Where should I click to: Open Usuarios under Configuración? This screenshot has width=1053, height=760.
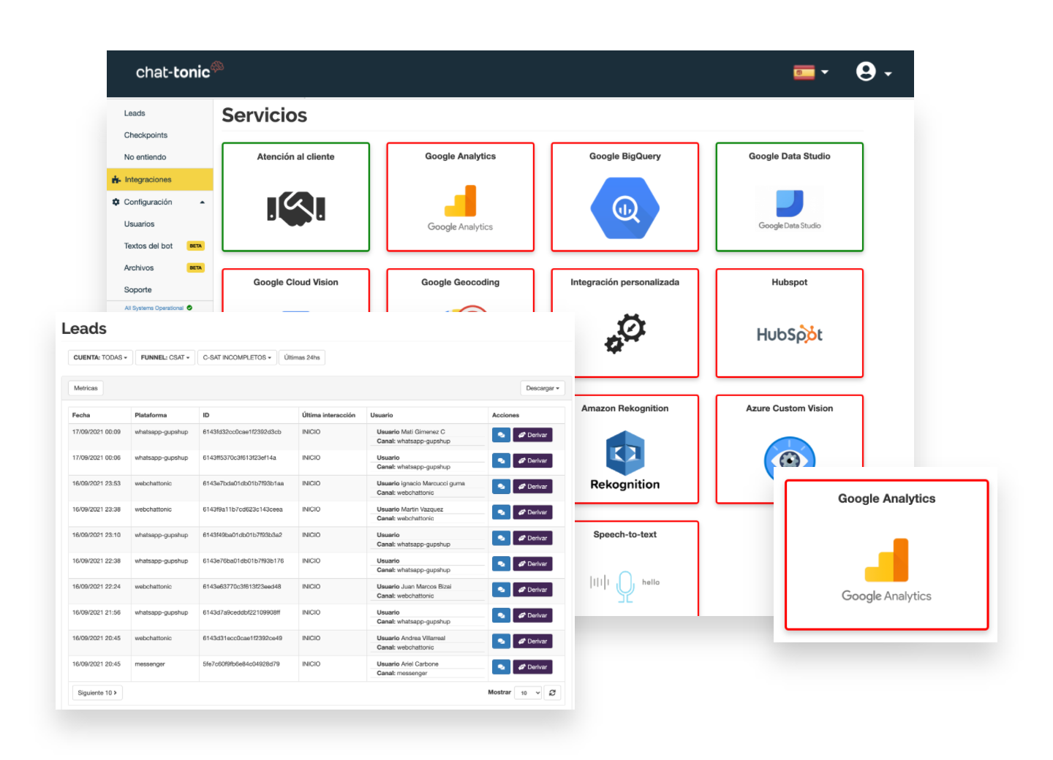coord(139,224)
